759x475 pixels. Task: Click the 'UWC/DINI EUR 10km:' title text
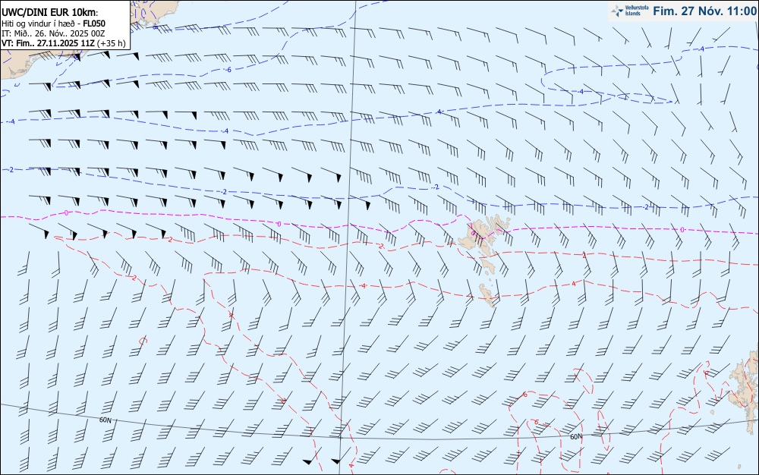[50, 13]
